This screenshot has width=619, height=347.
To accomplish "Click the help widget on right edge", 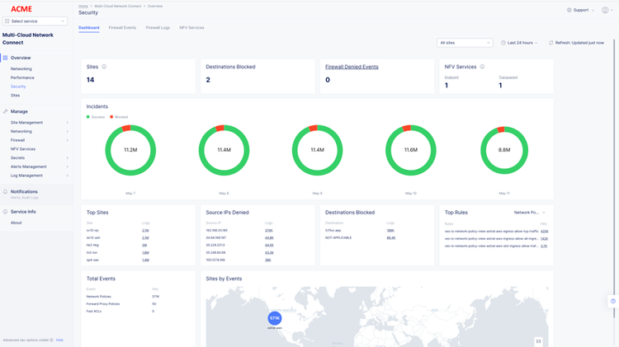I will [613, 302].
